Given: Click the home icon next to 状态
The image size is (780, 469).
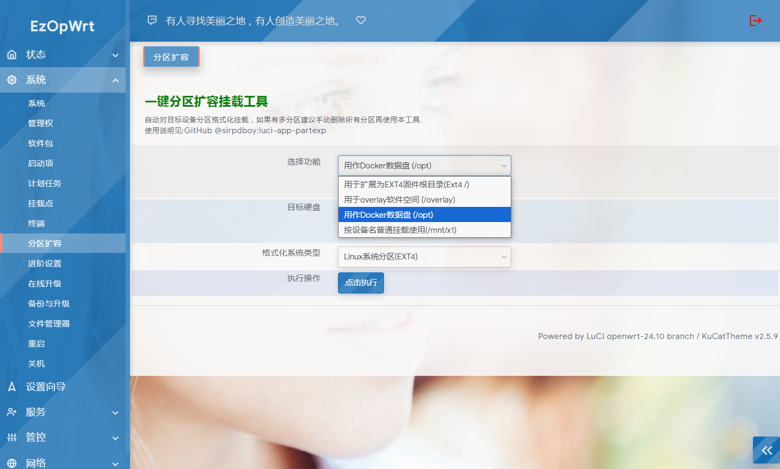Looking at the screenshot, I should (12, 55).
